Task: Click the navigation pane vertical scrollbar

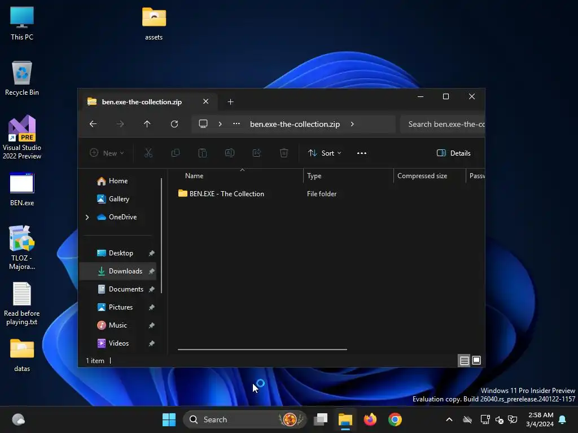Action: tap(161, 236)
